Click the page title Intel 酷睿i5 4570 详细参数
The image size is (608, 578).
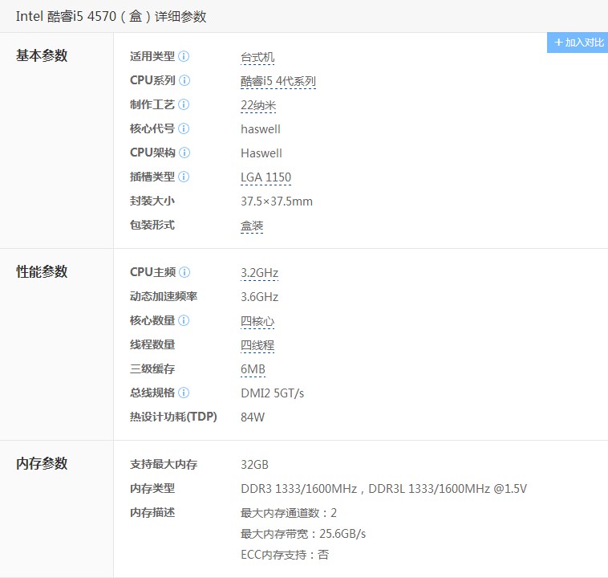click(111, 16)
